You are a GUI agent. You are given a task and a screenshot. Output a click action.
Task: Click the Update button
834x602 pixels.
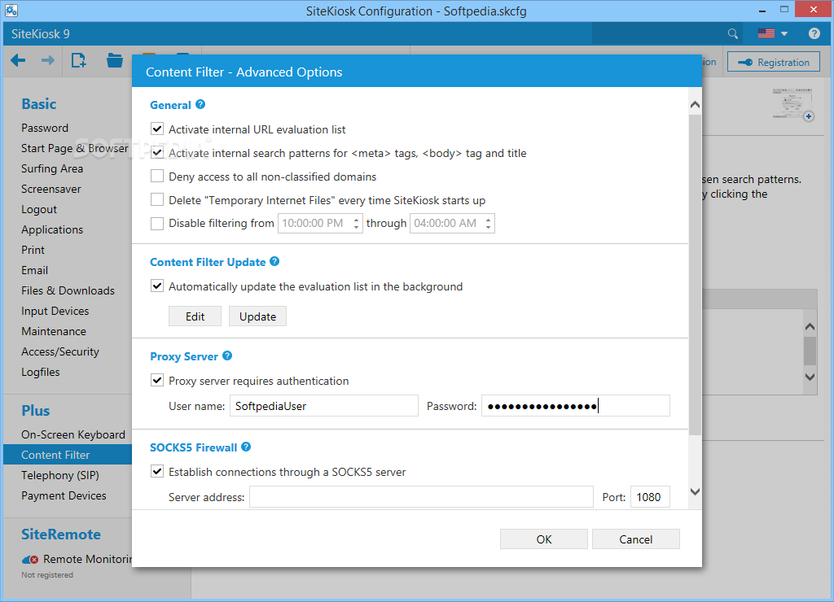pos(257,316)
